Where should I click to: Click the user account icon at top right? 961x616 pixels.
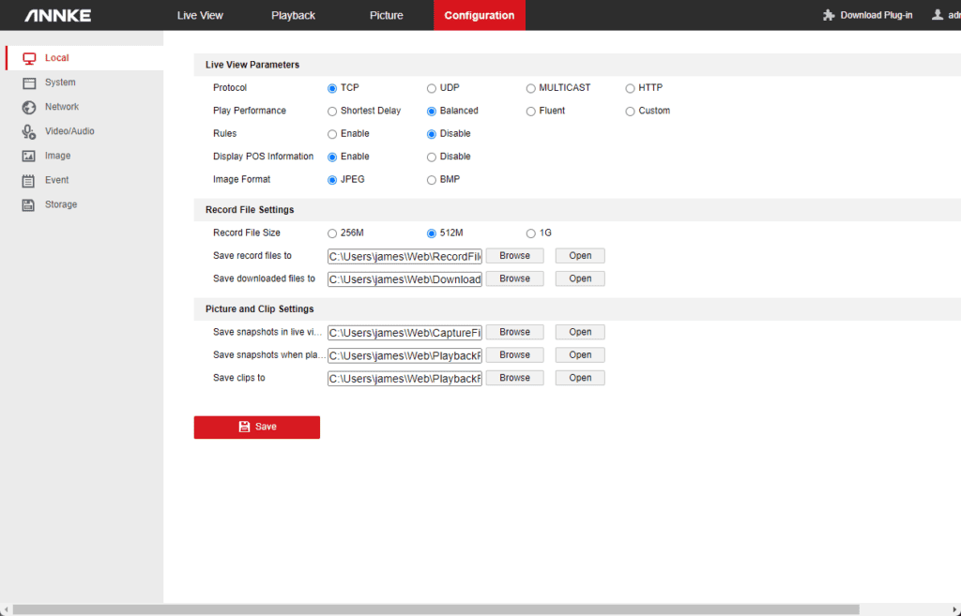point(938,15)
